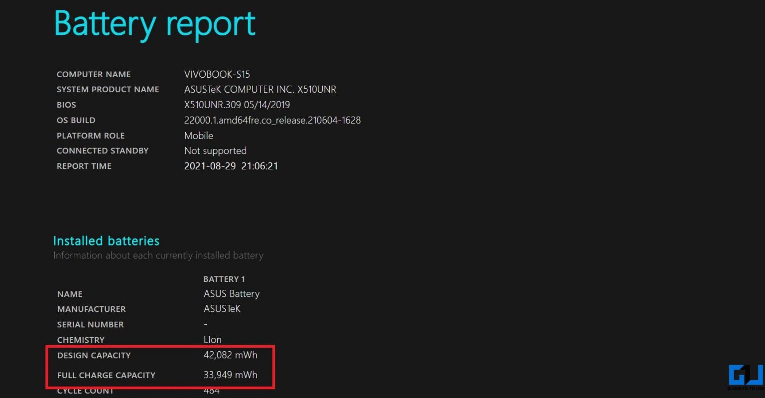Select the ASUSTeK COMPUTER INC. X510UNR text

click(260, 89)
